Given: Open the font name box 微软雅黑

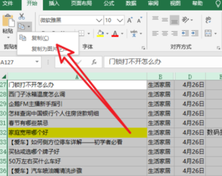Looking at the screenshot, I should (x=71, y=20).
